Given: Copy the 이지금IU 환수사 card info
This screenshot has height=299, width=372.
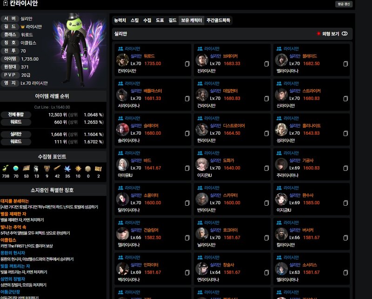Looking at the screenshot, I should pyautogui.click(x=345, y=203).
